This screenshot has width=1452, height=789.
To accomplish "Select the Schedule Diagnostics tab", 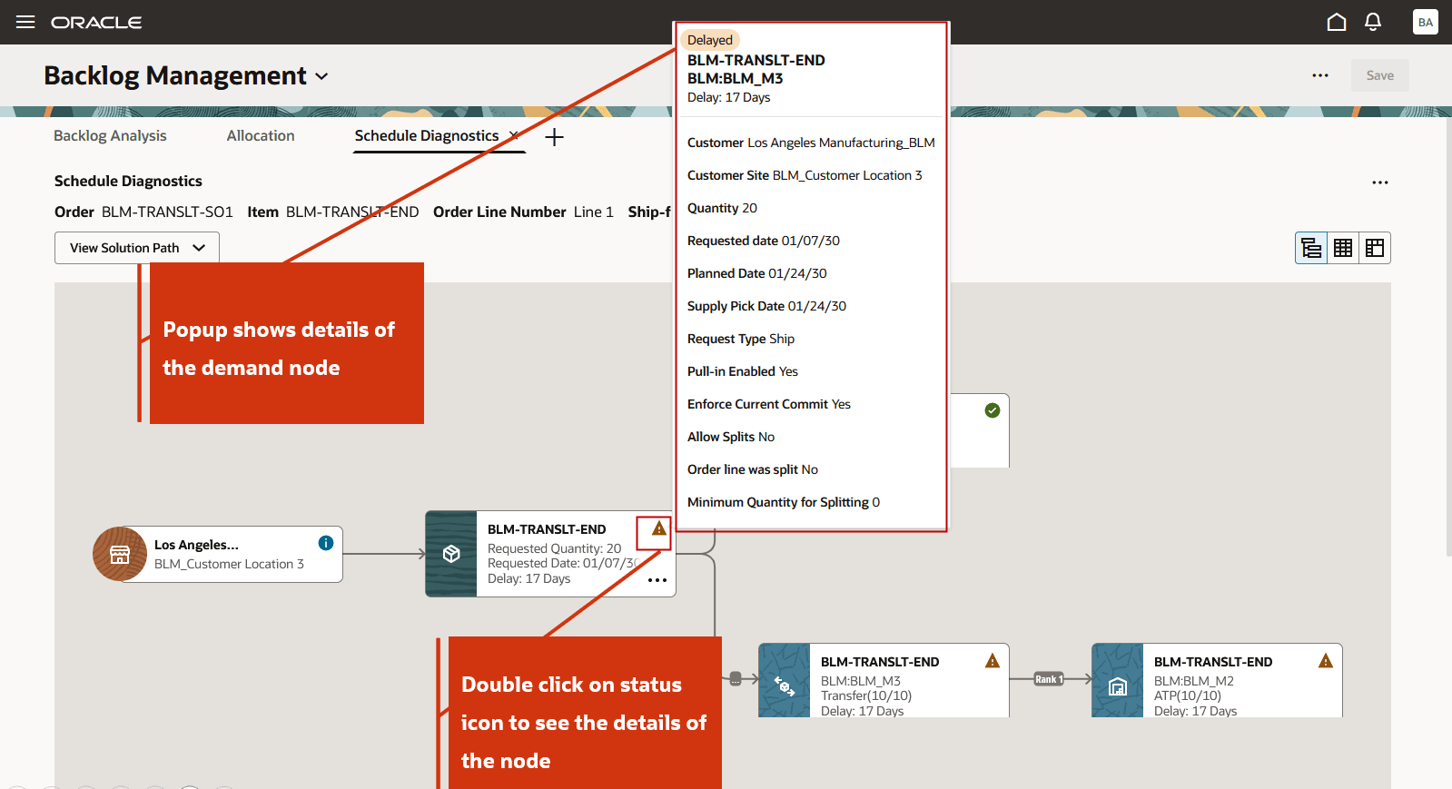I will click(x=427, y=135).
